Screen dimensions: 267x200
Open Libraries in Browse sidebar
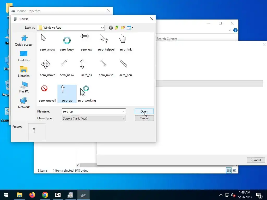24,72
